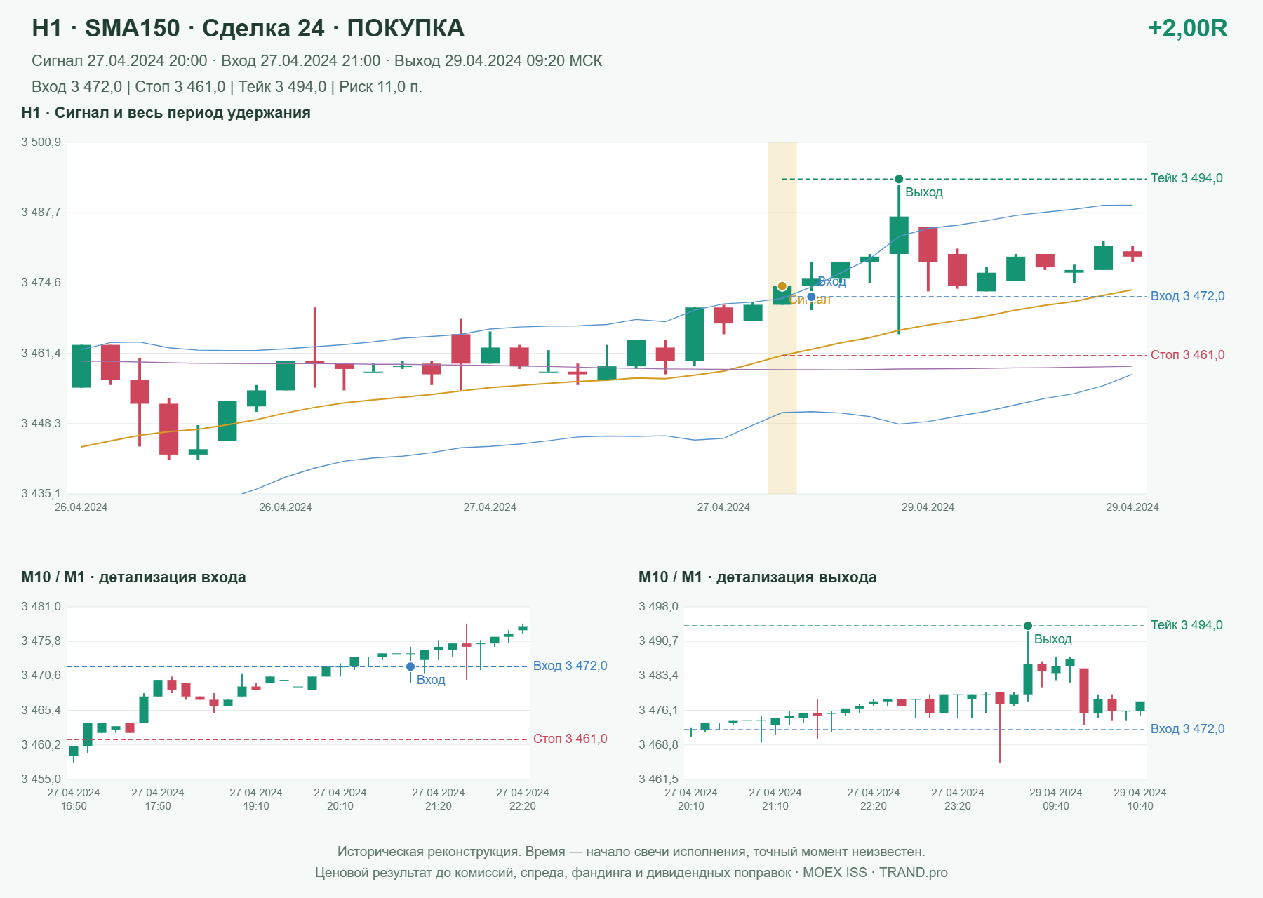1263x898 pixels.
Task: Click the yellow highlighted signal candle band
Action: click(782, 318)
